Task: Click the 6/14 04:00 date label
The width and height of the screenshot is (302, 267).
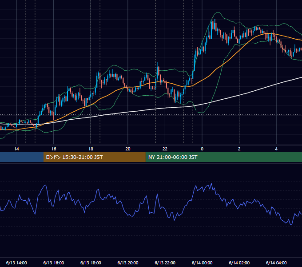Action: pos(276,263)
